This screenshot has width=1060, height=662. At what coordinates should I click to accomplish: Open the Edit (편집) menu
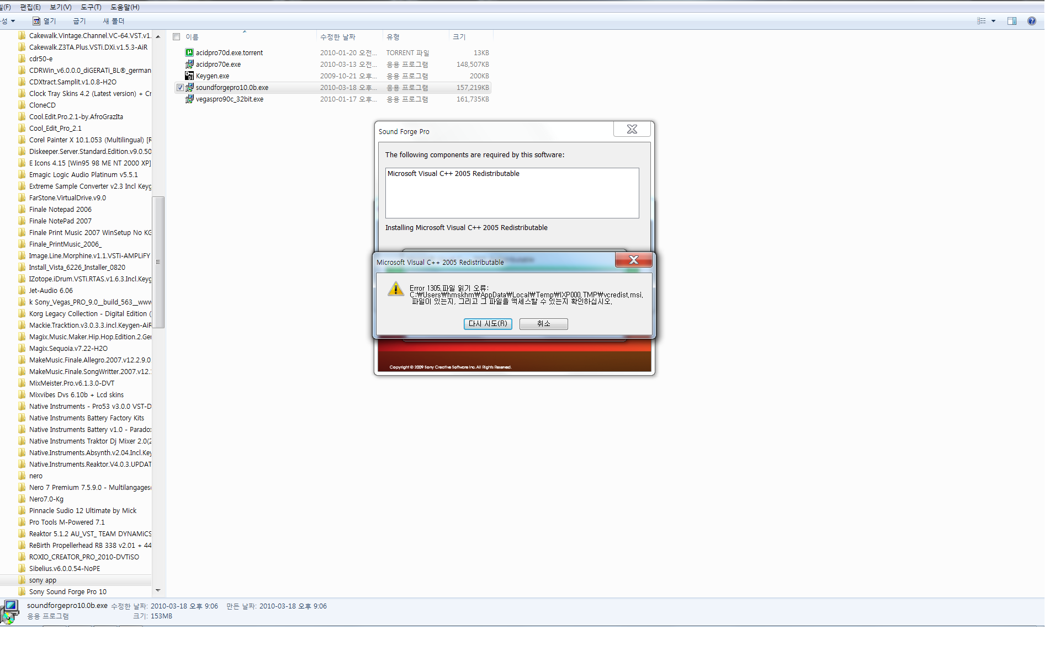30,7
